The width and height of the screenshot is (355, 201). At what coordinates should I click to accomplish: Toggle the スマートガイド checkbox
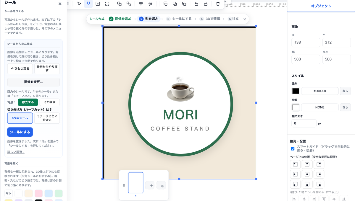(x=293, y=148)
